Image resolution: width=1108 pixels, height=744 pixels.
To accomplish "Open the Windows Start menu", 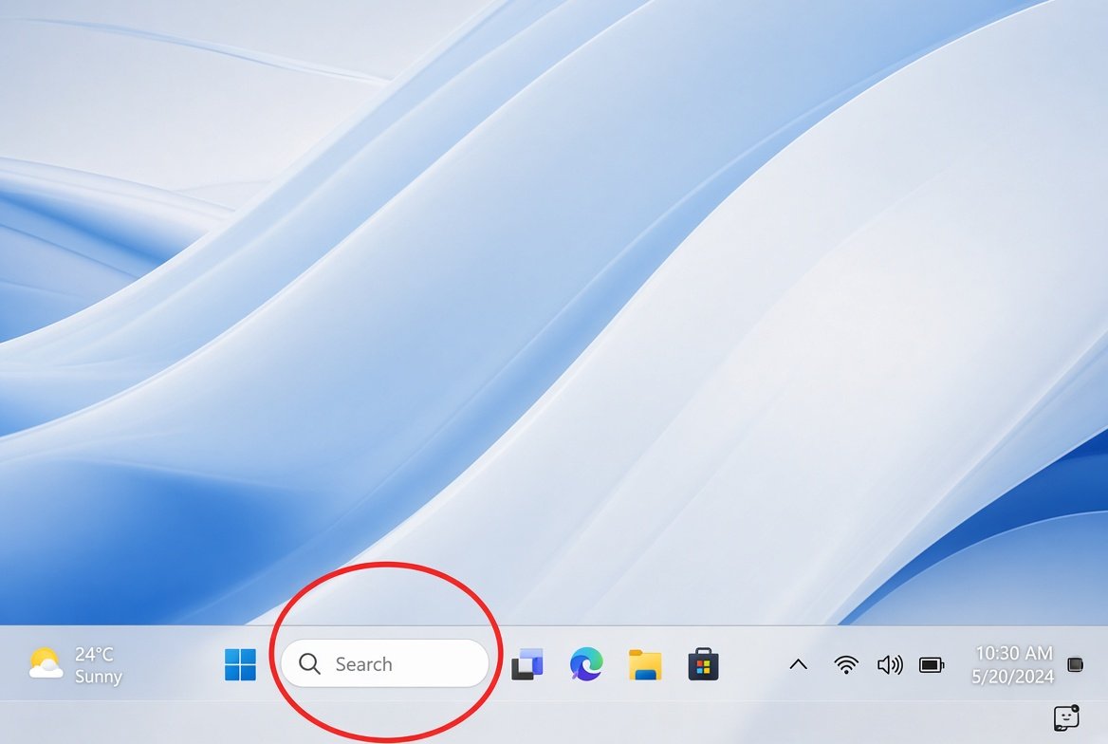I will [240, 664].
